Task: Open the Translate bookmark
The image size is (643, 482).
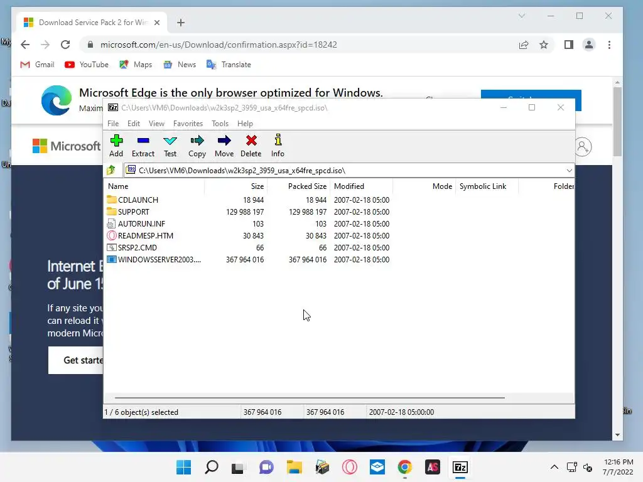Action: (x=229, y=65)
